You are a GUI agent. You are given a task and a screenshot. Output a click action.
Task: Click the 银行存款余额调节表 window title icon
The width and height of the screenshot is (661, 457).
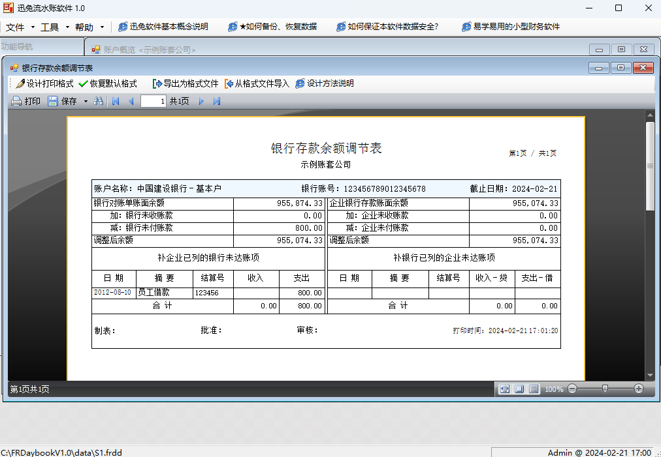click(14, 68)
